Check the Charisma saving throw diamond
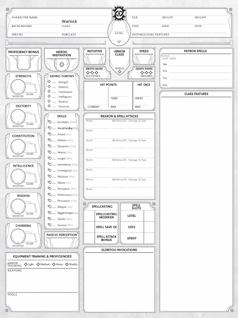The height and width of the screenshot is (318, 238). coord(49,106)
